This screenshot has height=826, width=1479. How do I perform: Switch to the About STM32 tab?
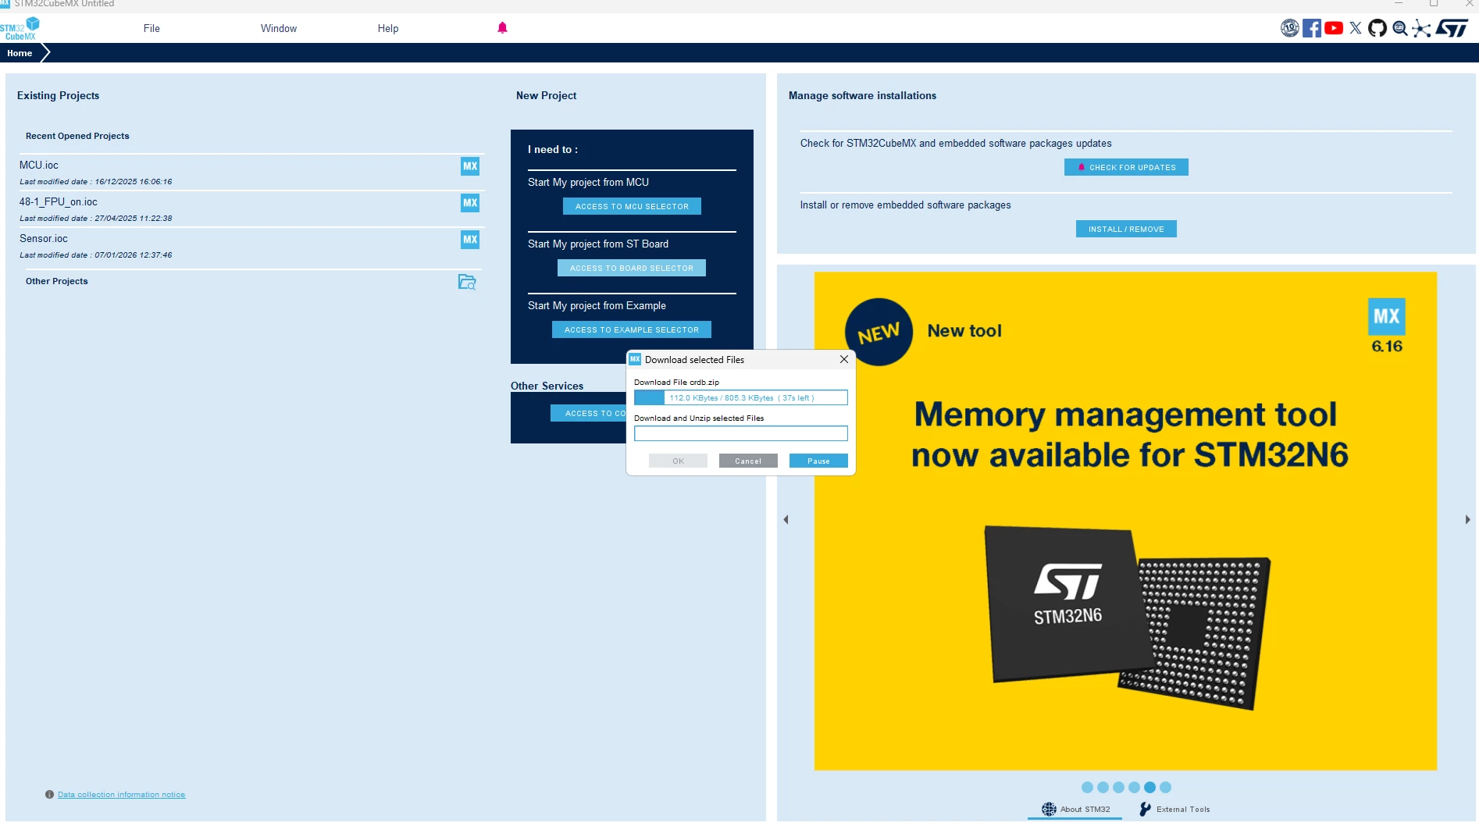tap(1075, 810)
